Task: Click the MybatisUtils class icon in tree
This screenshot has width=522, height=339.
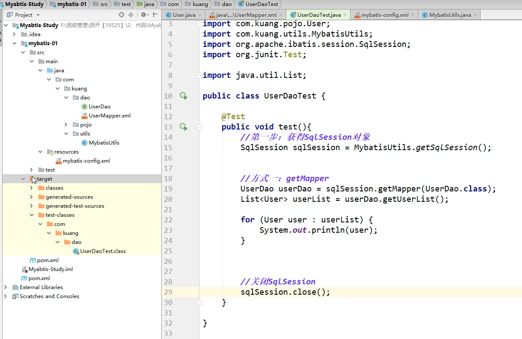Action: (x=84, y=143)
